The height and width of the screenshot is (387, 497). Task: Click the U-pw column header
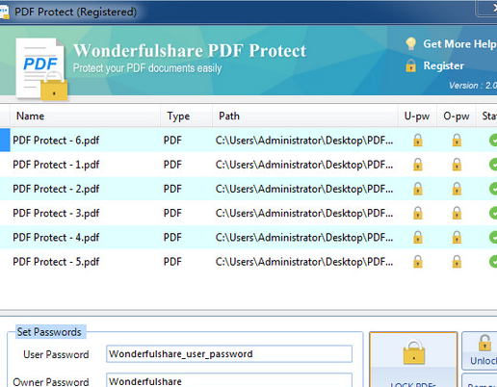(417, 116)
